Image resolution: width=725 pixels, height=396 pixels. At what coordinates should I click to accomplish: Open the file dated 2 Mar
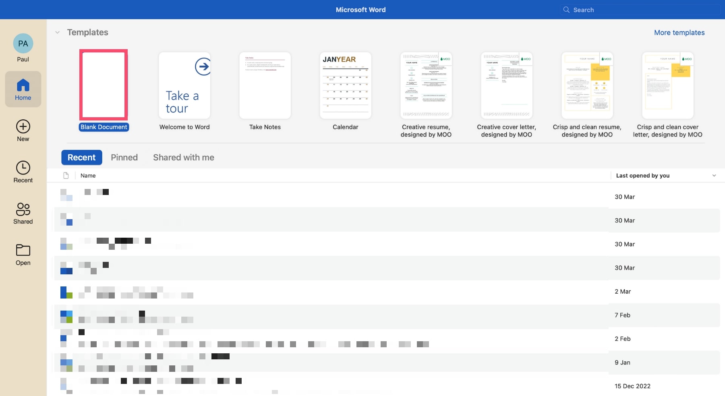(x=387, y=291)
